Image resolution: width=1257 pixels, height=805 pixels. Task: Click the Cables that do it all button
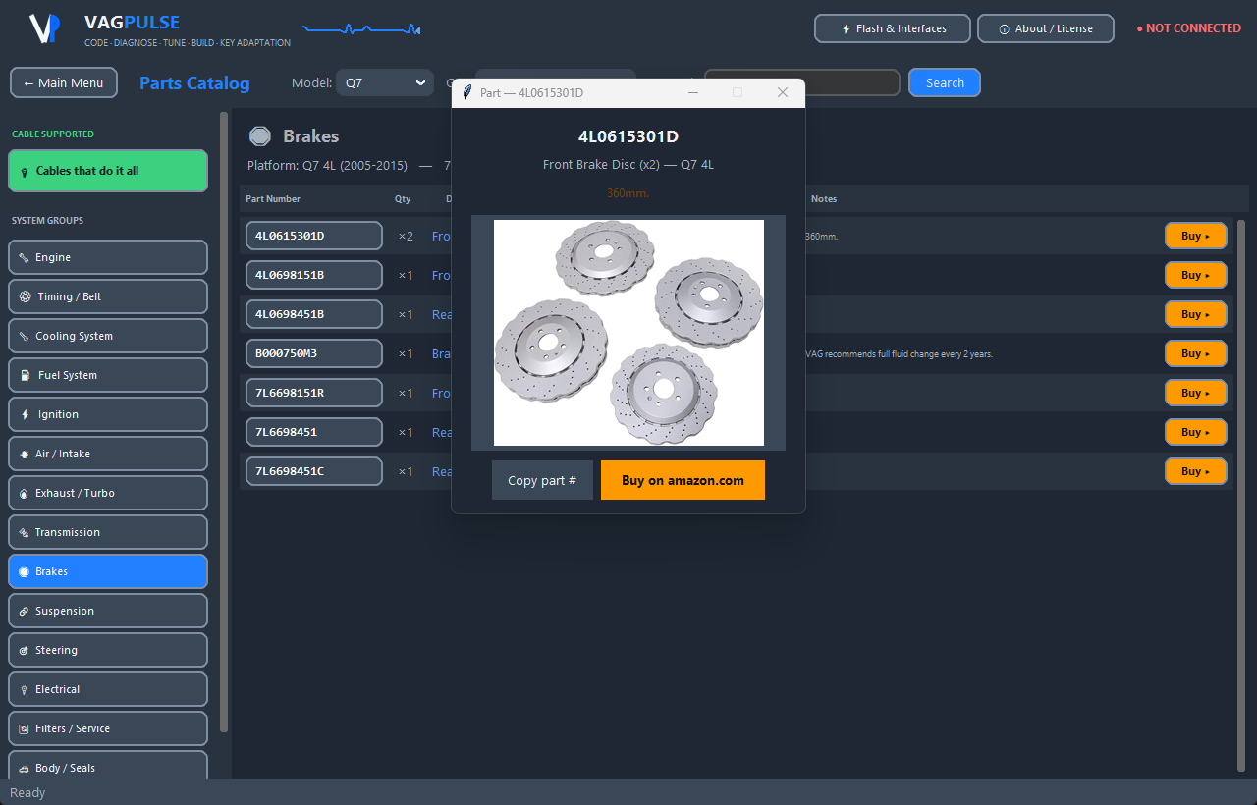tap(108, 171)
